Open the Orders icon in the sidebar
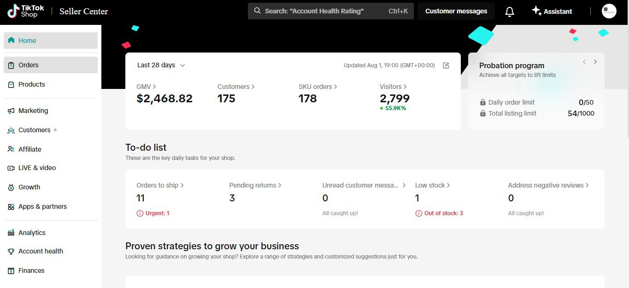The height and width of the screenshot is (288, 629). [x=11, y=65]
